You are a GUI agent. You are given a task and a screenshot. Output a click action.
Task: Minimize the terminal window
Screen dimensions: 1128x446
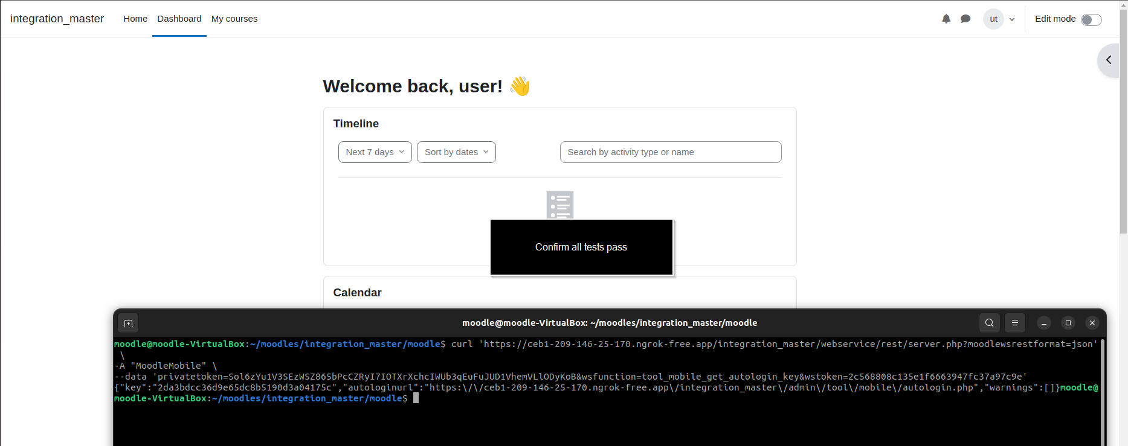tap(1044, 323)
